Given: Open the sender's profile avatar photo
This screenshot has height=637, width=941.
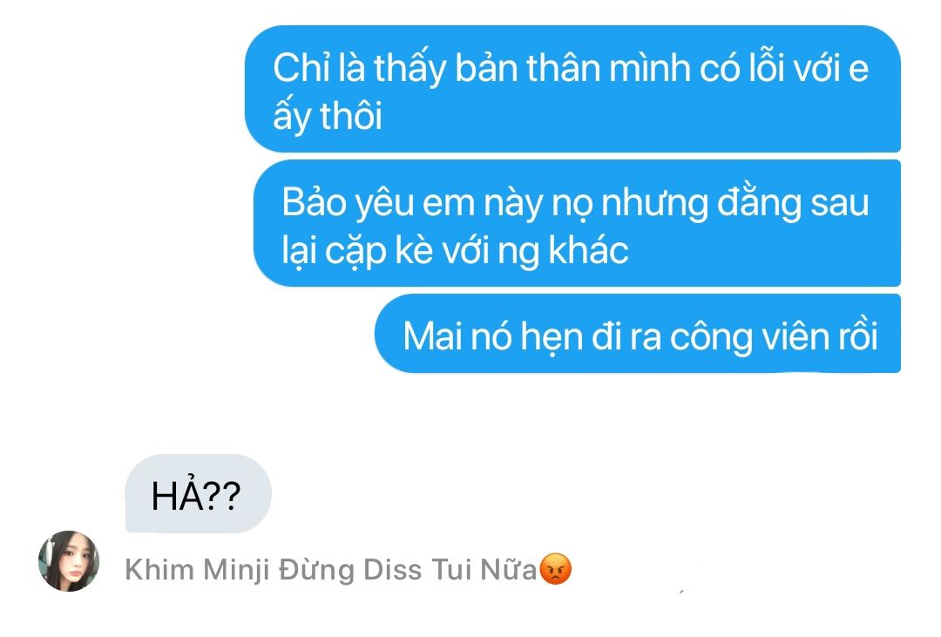Looking at the screenshot, I should (x=69, y=561).
